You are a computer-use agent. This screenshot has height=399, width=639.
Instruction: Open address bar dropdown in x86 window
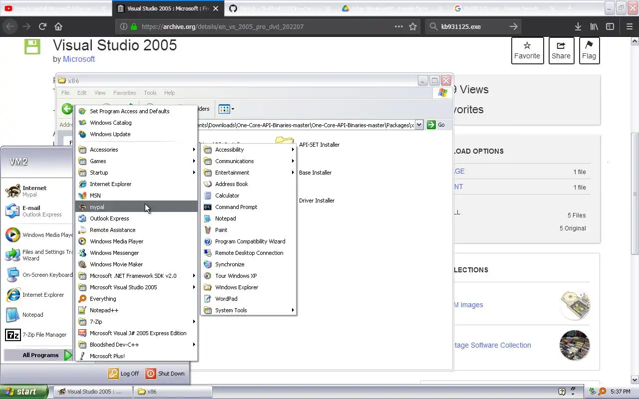419,125
